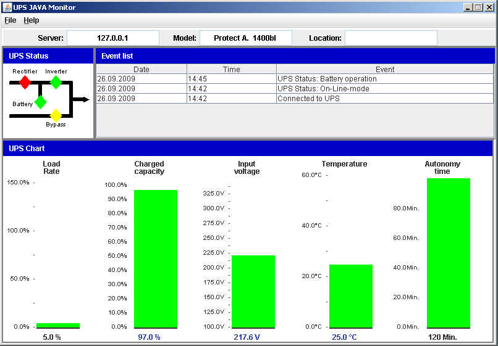
Task: Click the empty Location field
Action: pyautogui.click(x=391, y=38)
